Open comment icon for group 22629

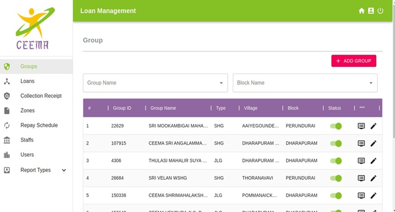coord(361,126)
